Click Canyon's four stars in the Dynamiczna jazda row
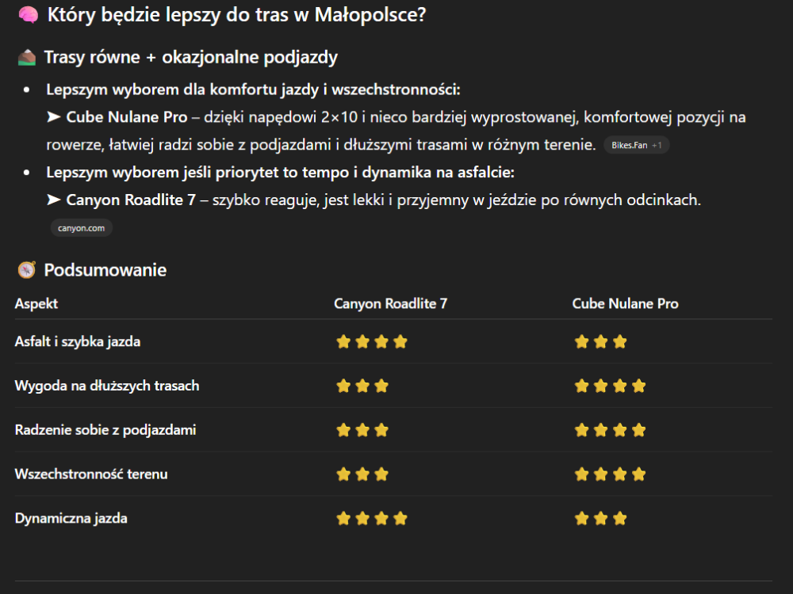793x594 pixels. (372, 519)
